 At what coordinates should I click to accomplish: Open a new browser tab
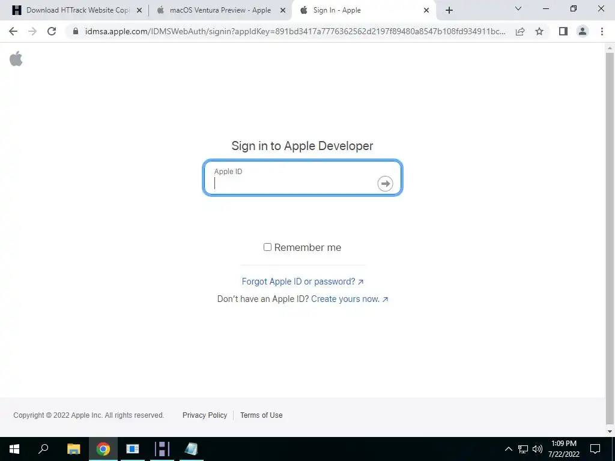point(449,11)
